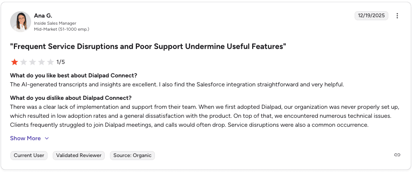Open the review title about Service Disruptions
Screen dimensions: 413x172
point(148,46)
